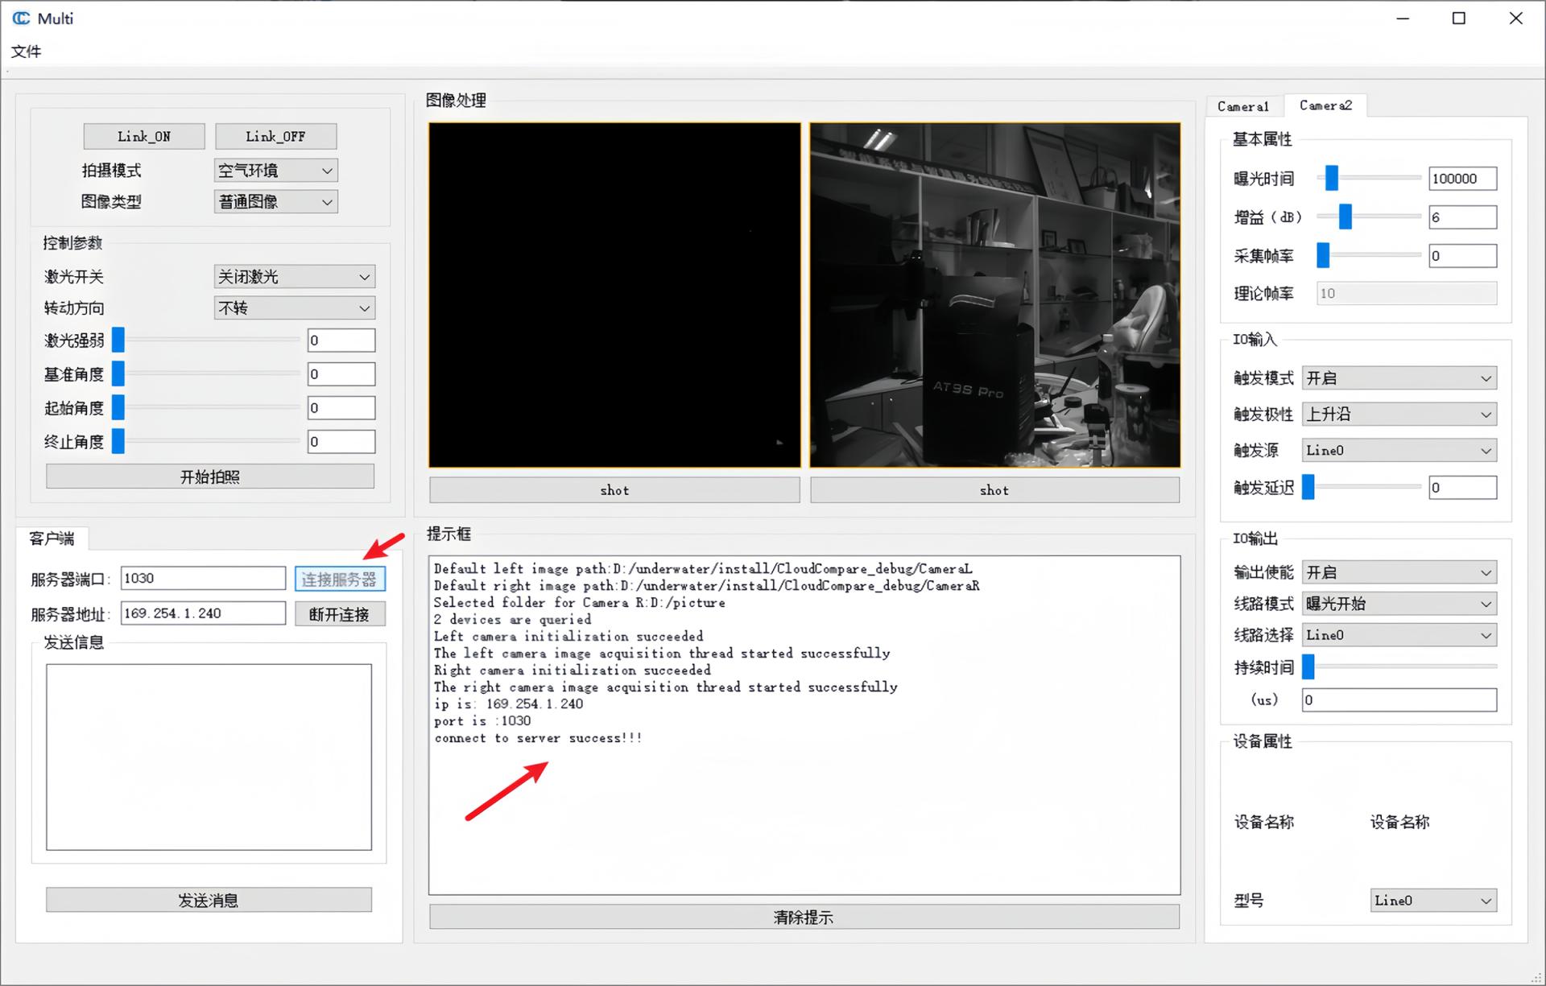Viewport: 1546px width, 986px height.
Task: Click the 断开连接 button
Action: (339, 614)
